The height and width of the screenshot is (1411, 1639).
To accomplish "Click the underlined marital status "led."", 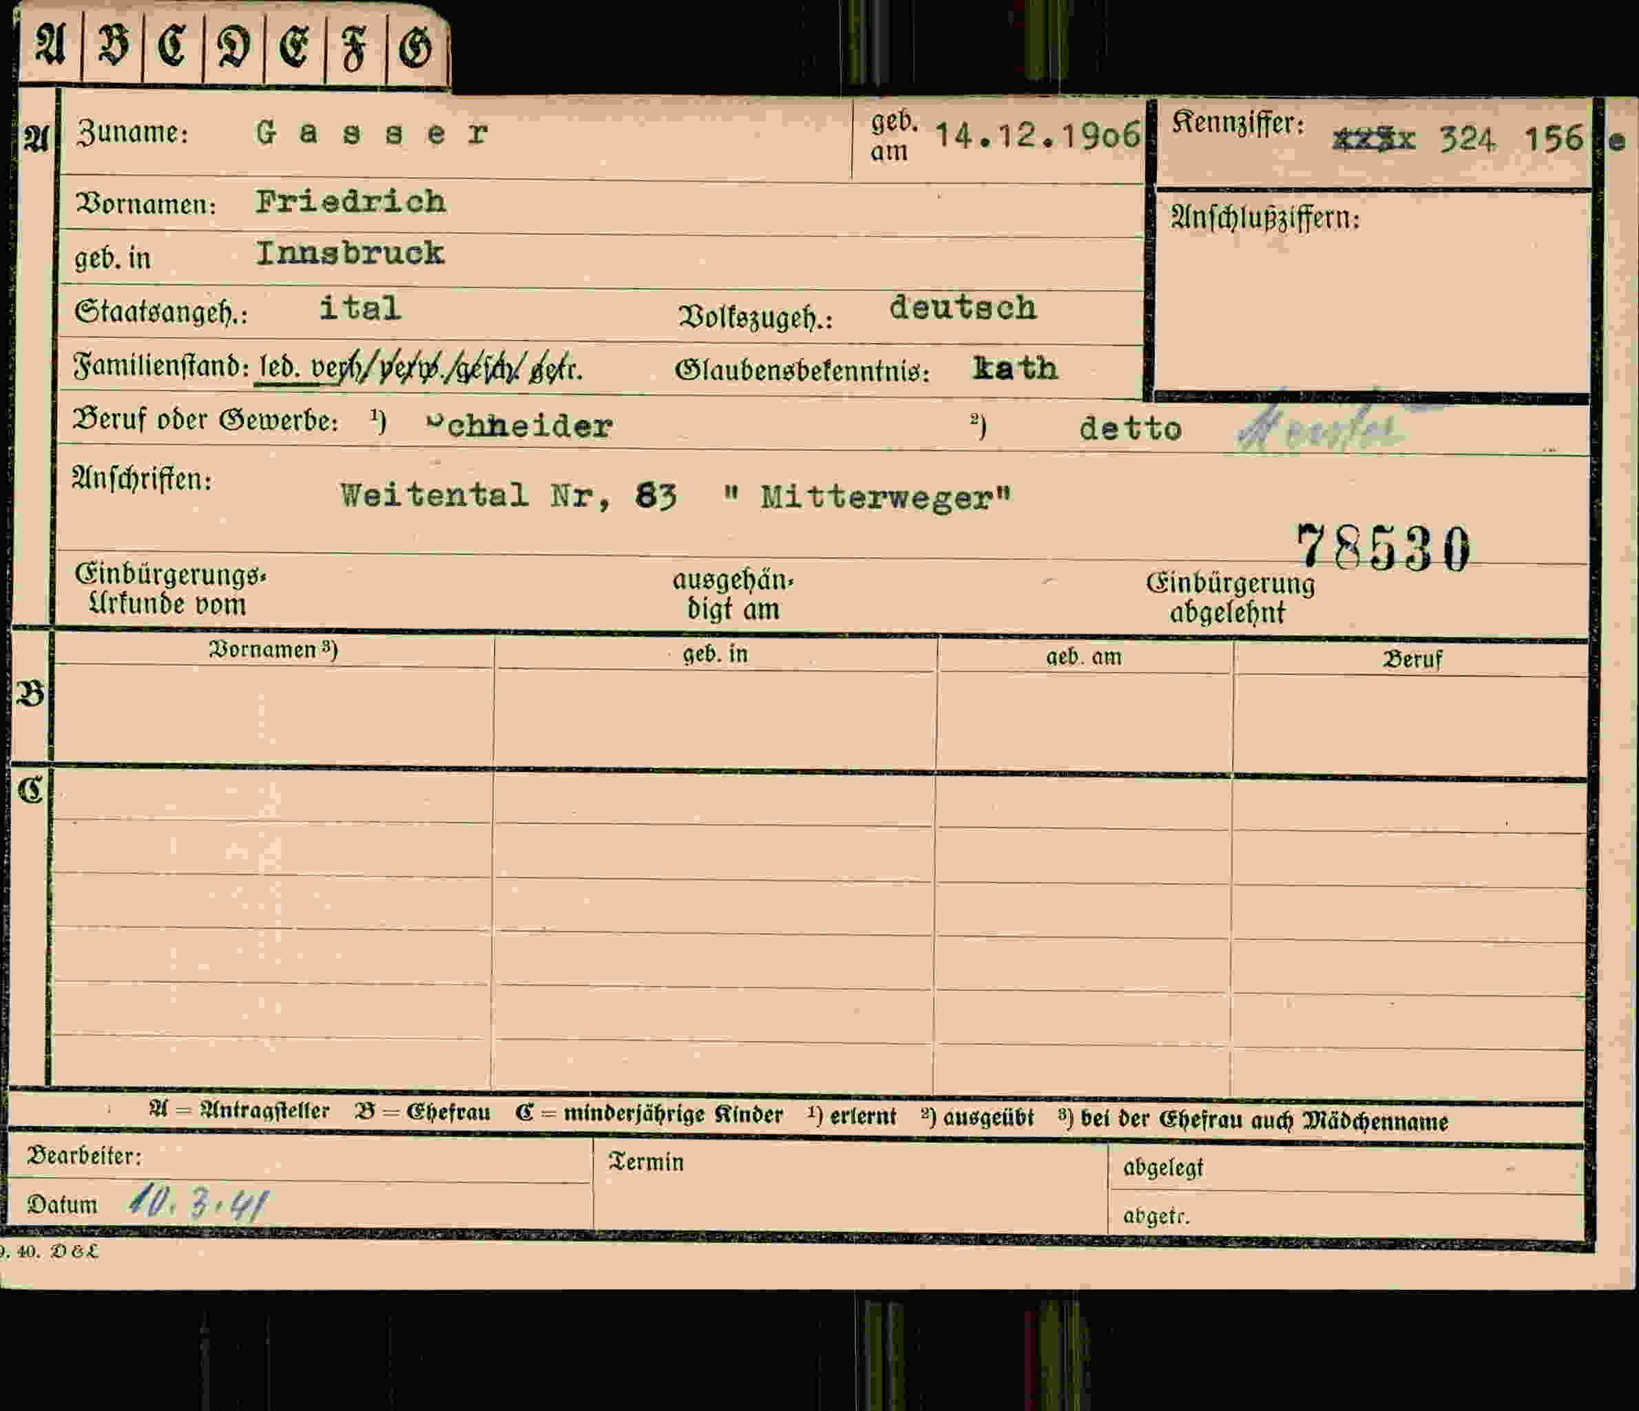I will click(x=279, y=368).
